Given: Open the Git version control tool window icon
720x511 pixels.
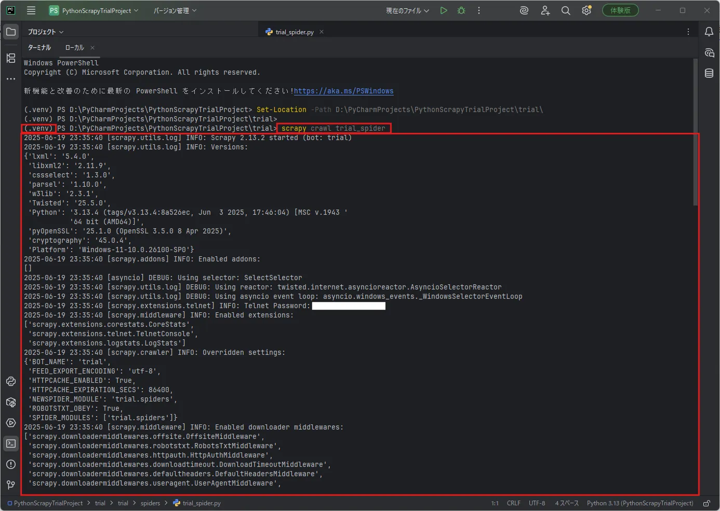Looking at the screenshot, I should (11, 485).
